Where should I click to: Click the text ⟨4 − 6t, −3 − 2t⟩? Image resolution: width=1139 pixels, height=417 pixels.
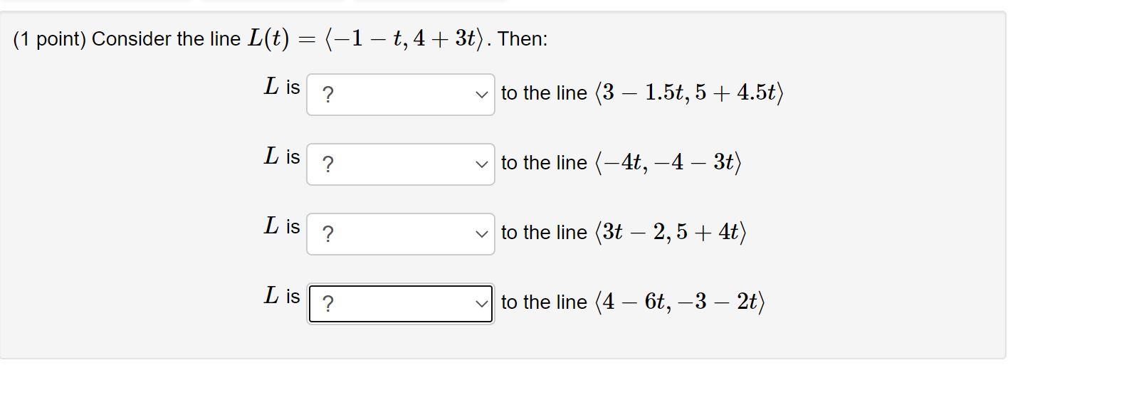coord(680,302)
